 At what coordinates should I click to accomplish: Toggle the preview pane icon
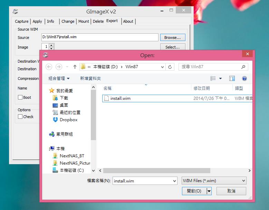click(232, 78)
